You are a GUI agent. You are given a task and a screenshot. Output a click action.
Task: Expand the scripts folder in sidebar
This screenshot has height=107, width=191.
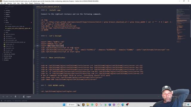click(x=8, y=30)
